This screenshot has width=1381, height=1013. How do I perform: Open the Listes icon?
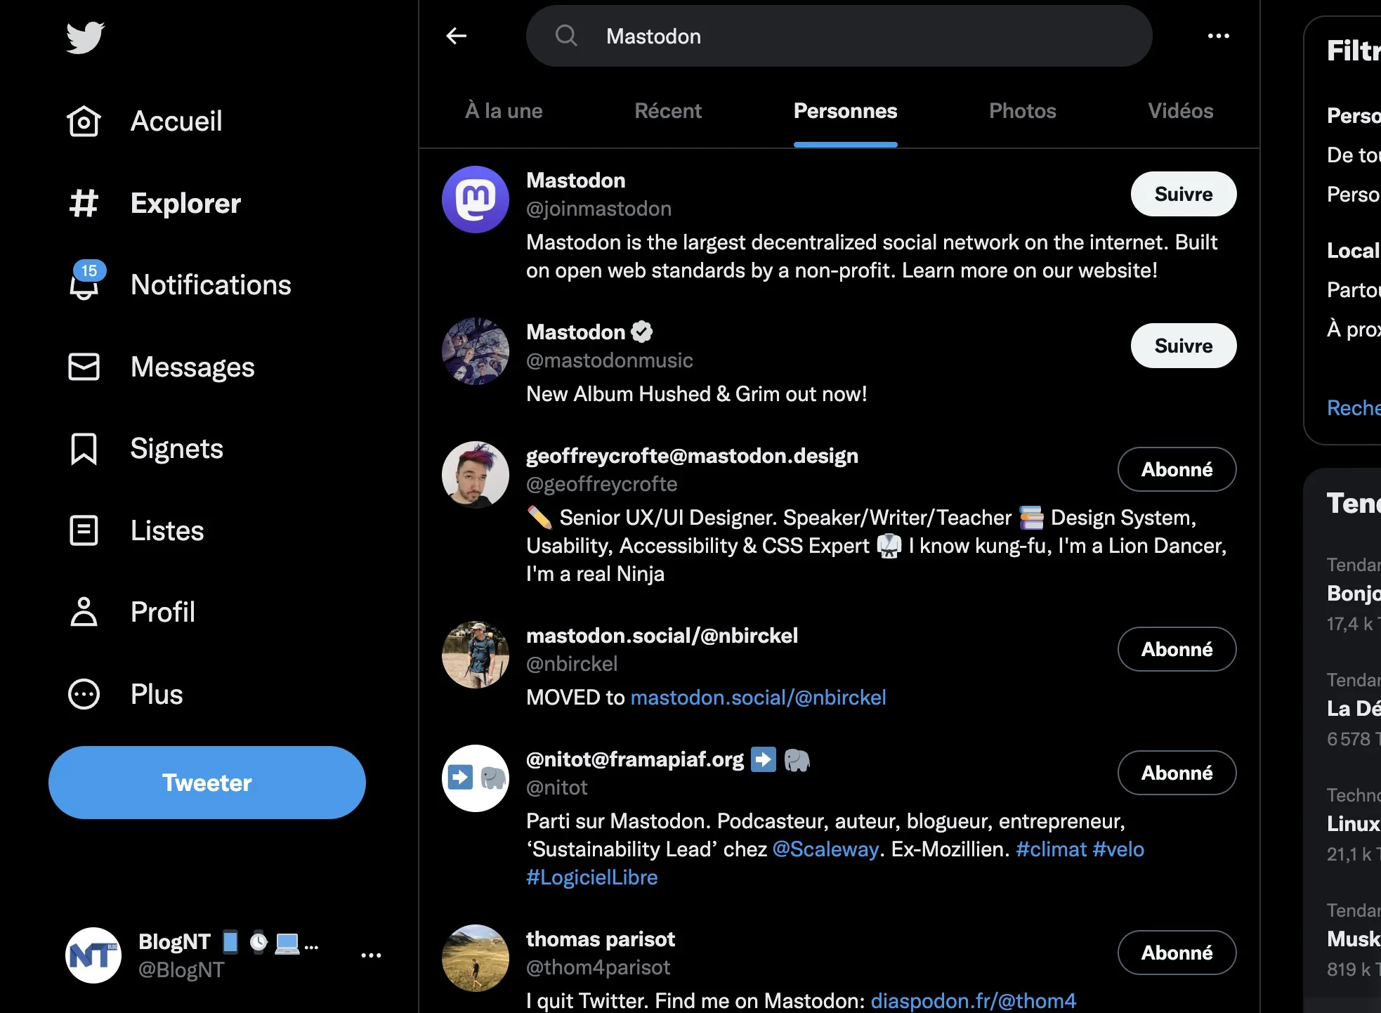click(x=84, y=530)
